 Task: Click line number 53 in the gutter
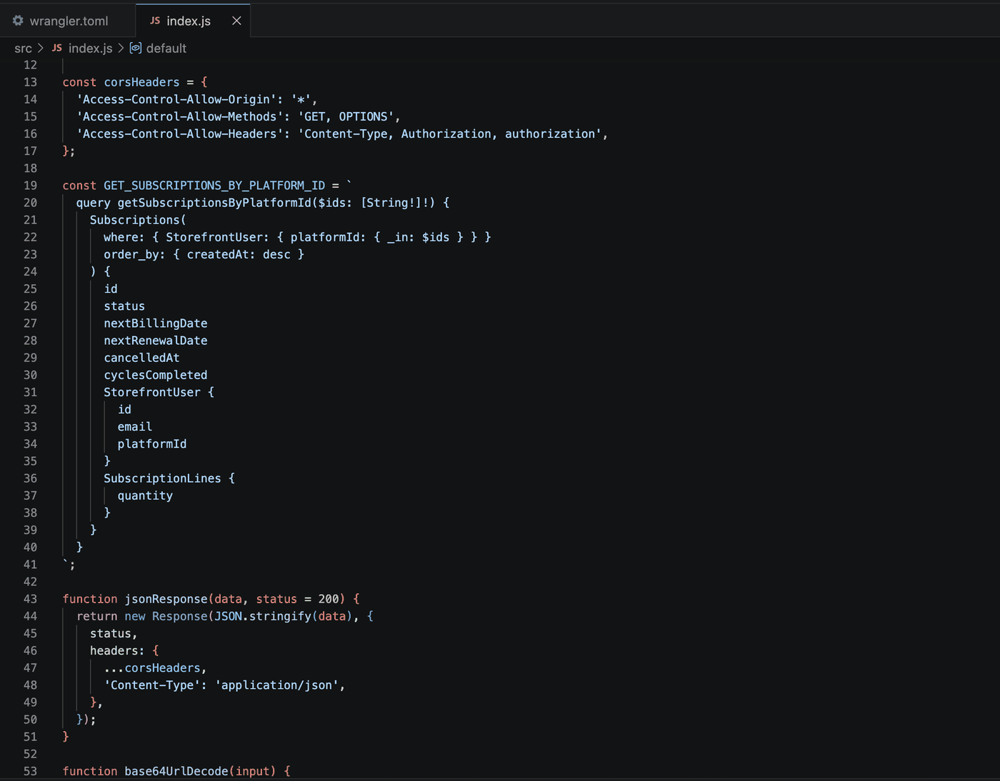[30, 771]
